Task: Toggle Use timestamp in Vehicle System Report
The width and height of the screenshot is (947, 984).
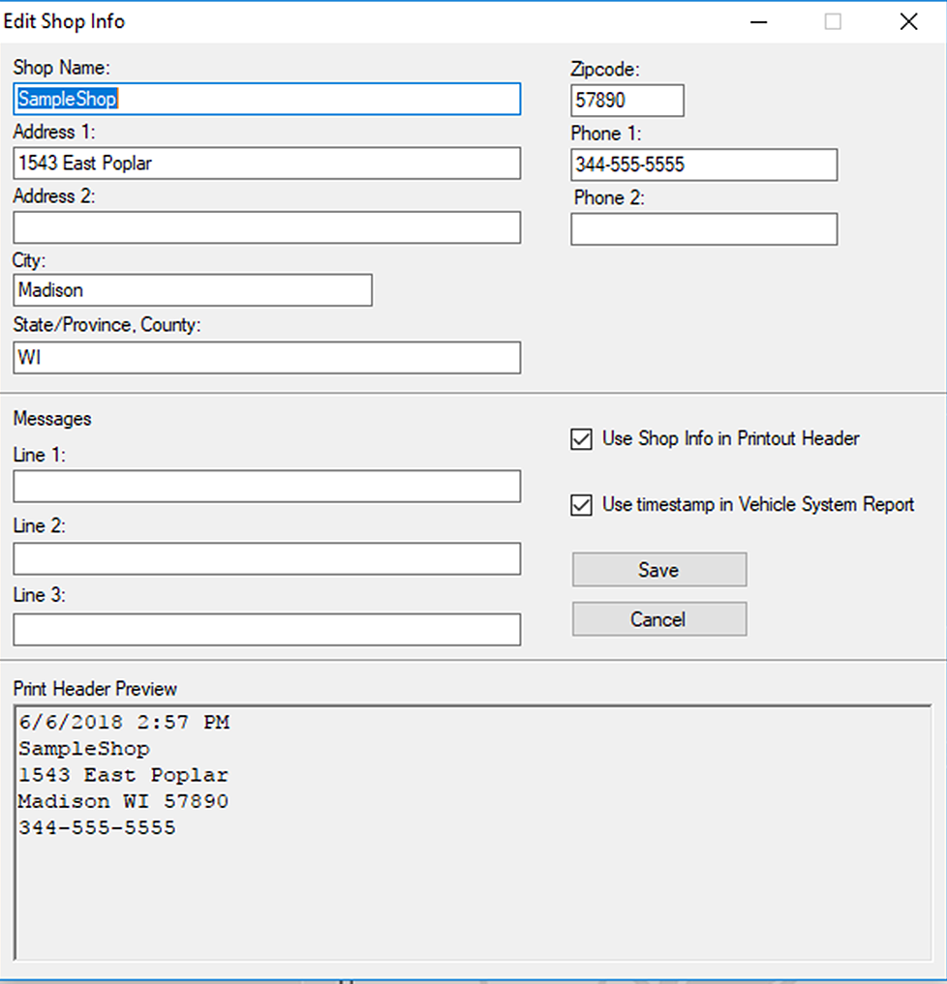Action: point(581,504)
